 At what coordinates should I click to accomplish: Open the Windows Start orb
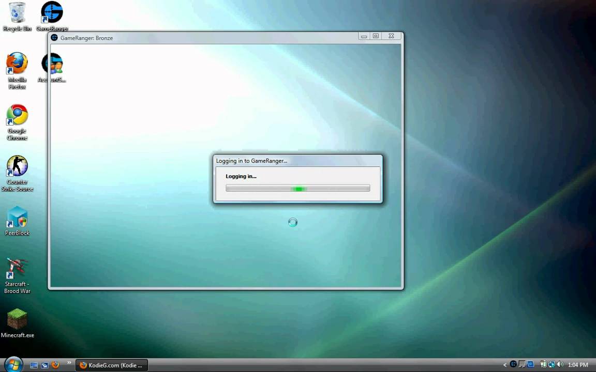[13, 365]
